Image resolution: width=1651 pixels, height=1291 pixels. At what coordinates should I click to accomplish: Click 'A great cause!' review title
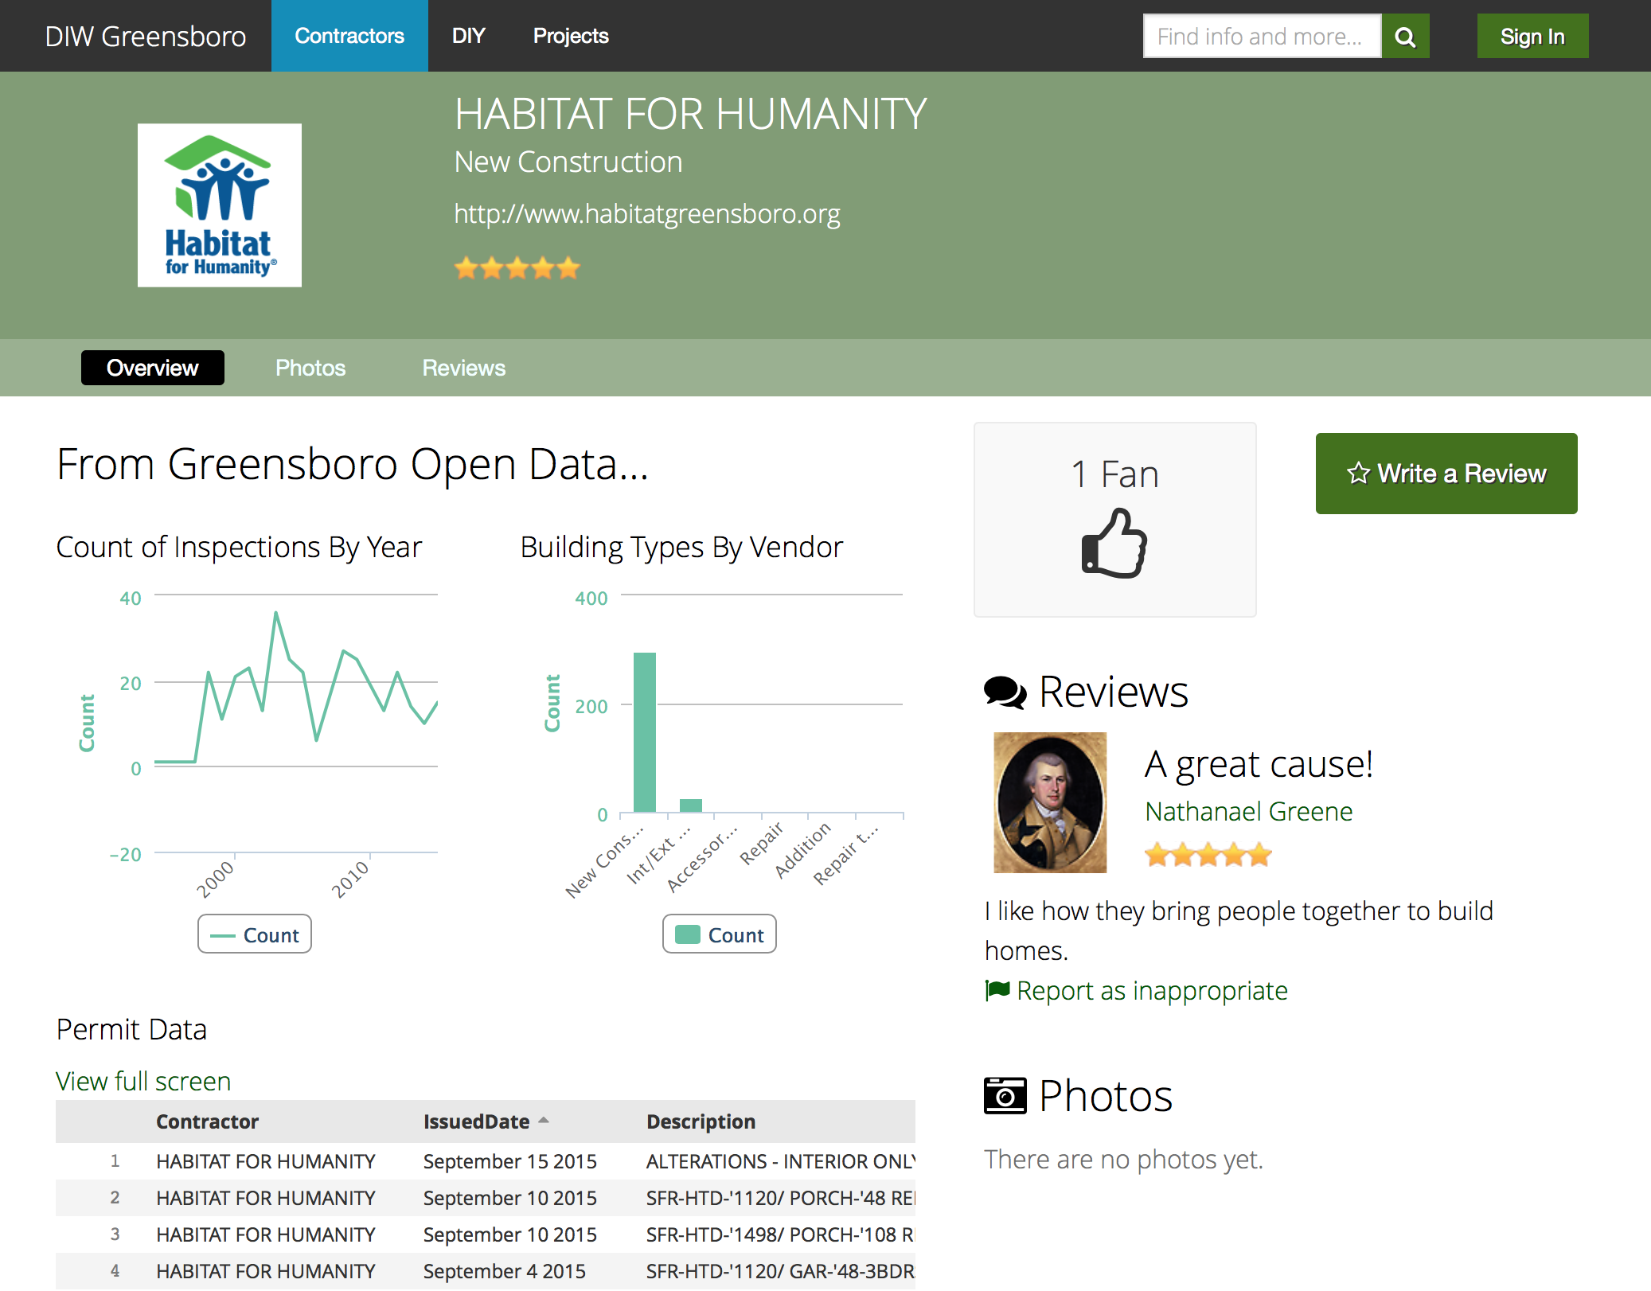tap(1259, 764)
